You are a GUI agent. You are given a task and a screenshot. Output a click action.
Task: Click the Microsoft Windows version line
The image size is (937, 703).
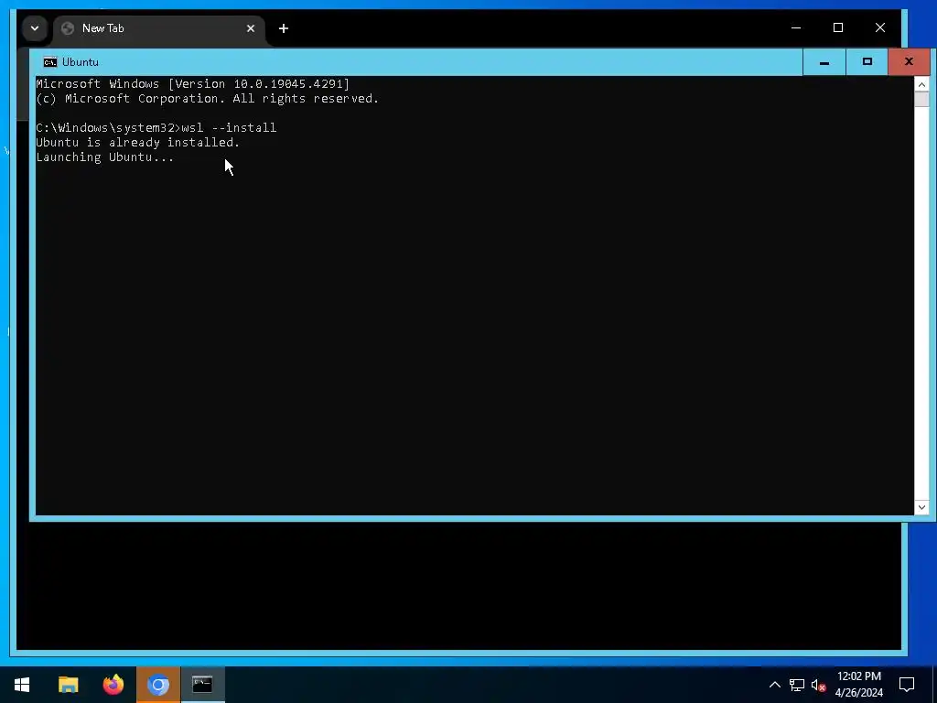click(x=192, y=84)
